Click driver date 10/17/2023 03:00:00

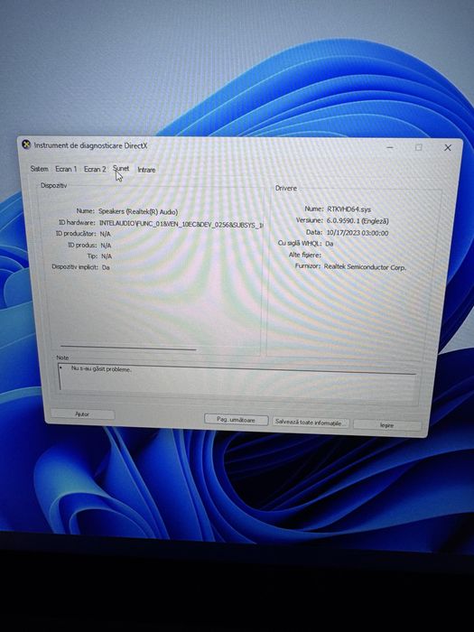click(x=358, y=233)
